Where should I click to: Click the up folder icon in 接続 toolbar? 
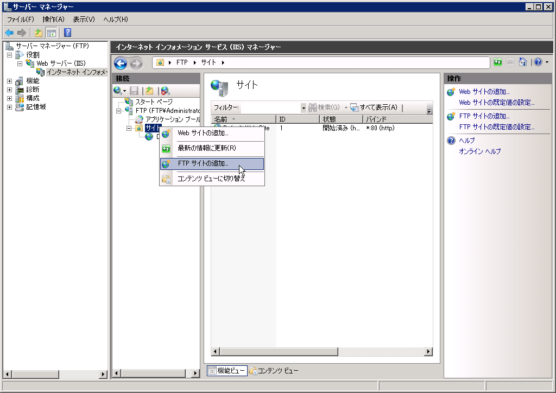tap(149, 91)
